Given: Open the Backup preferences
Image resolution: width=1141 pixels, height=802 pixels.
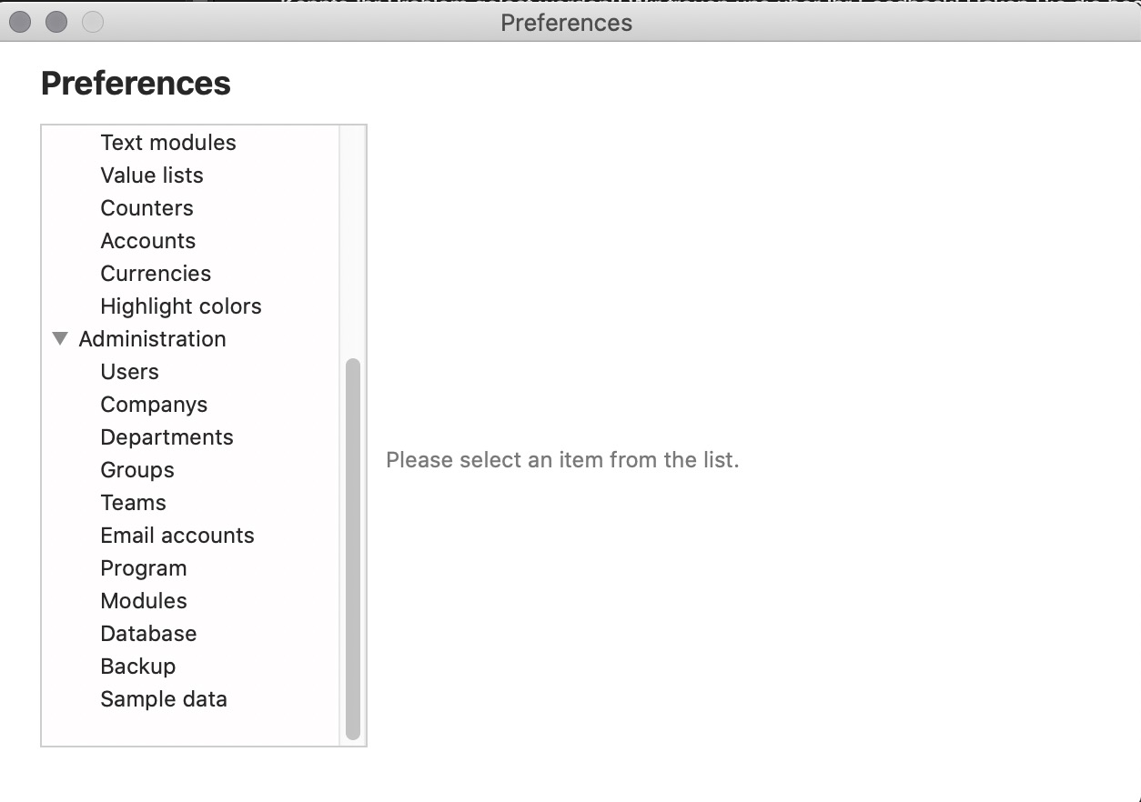Looking at the screenshot, I should (x=138, y=667).
